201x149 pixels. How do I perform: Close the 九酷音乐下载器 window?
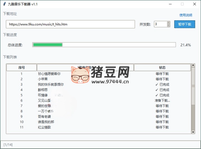[195, 4]
